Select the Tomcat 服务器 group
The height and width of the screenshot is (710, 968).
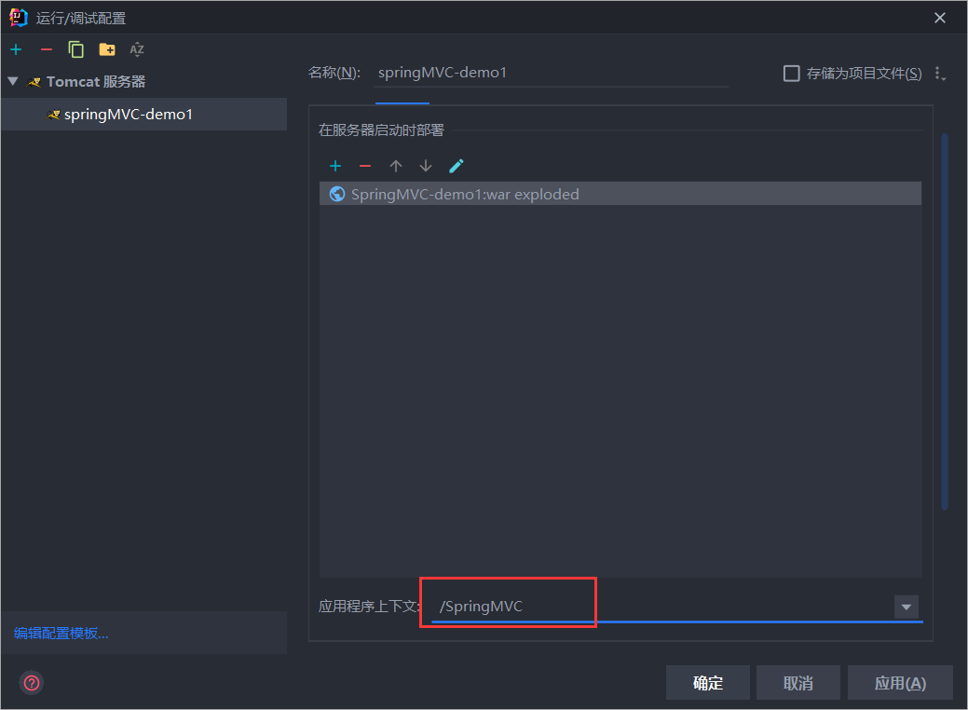[96, 81]
